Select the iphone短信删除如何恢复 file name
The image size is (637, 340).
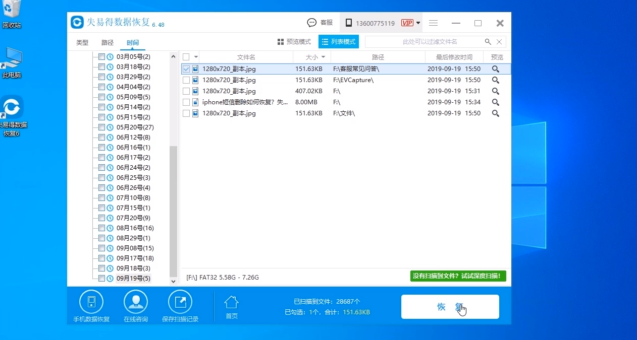tap(245, 102)
